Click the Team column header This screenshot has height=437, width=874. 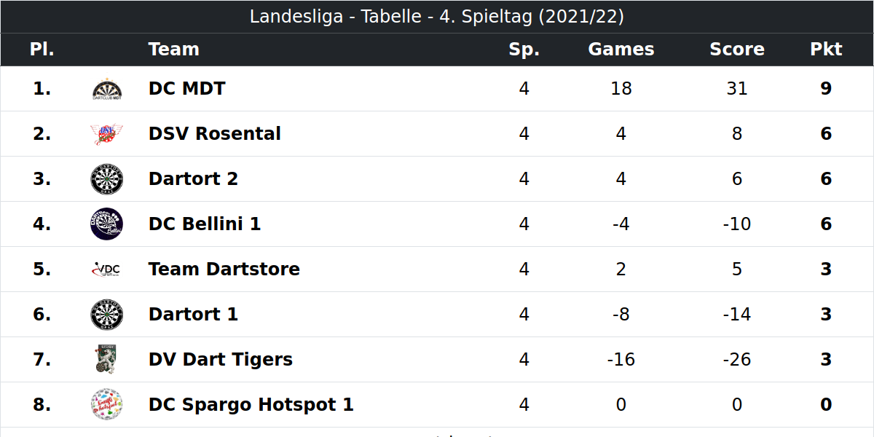click(174, 50)
